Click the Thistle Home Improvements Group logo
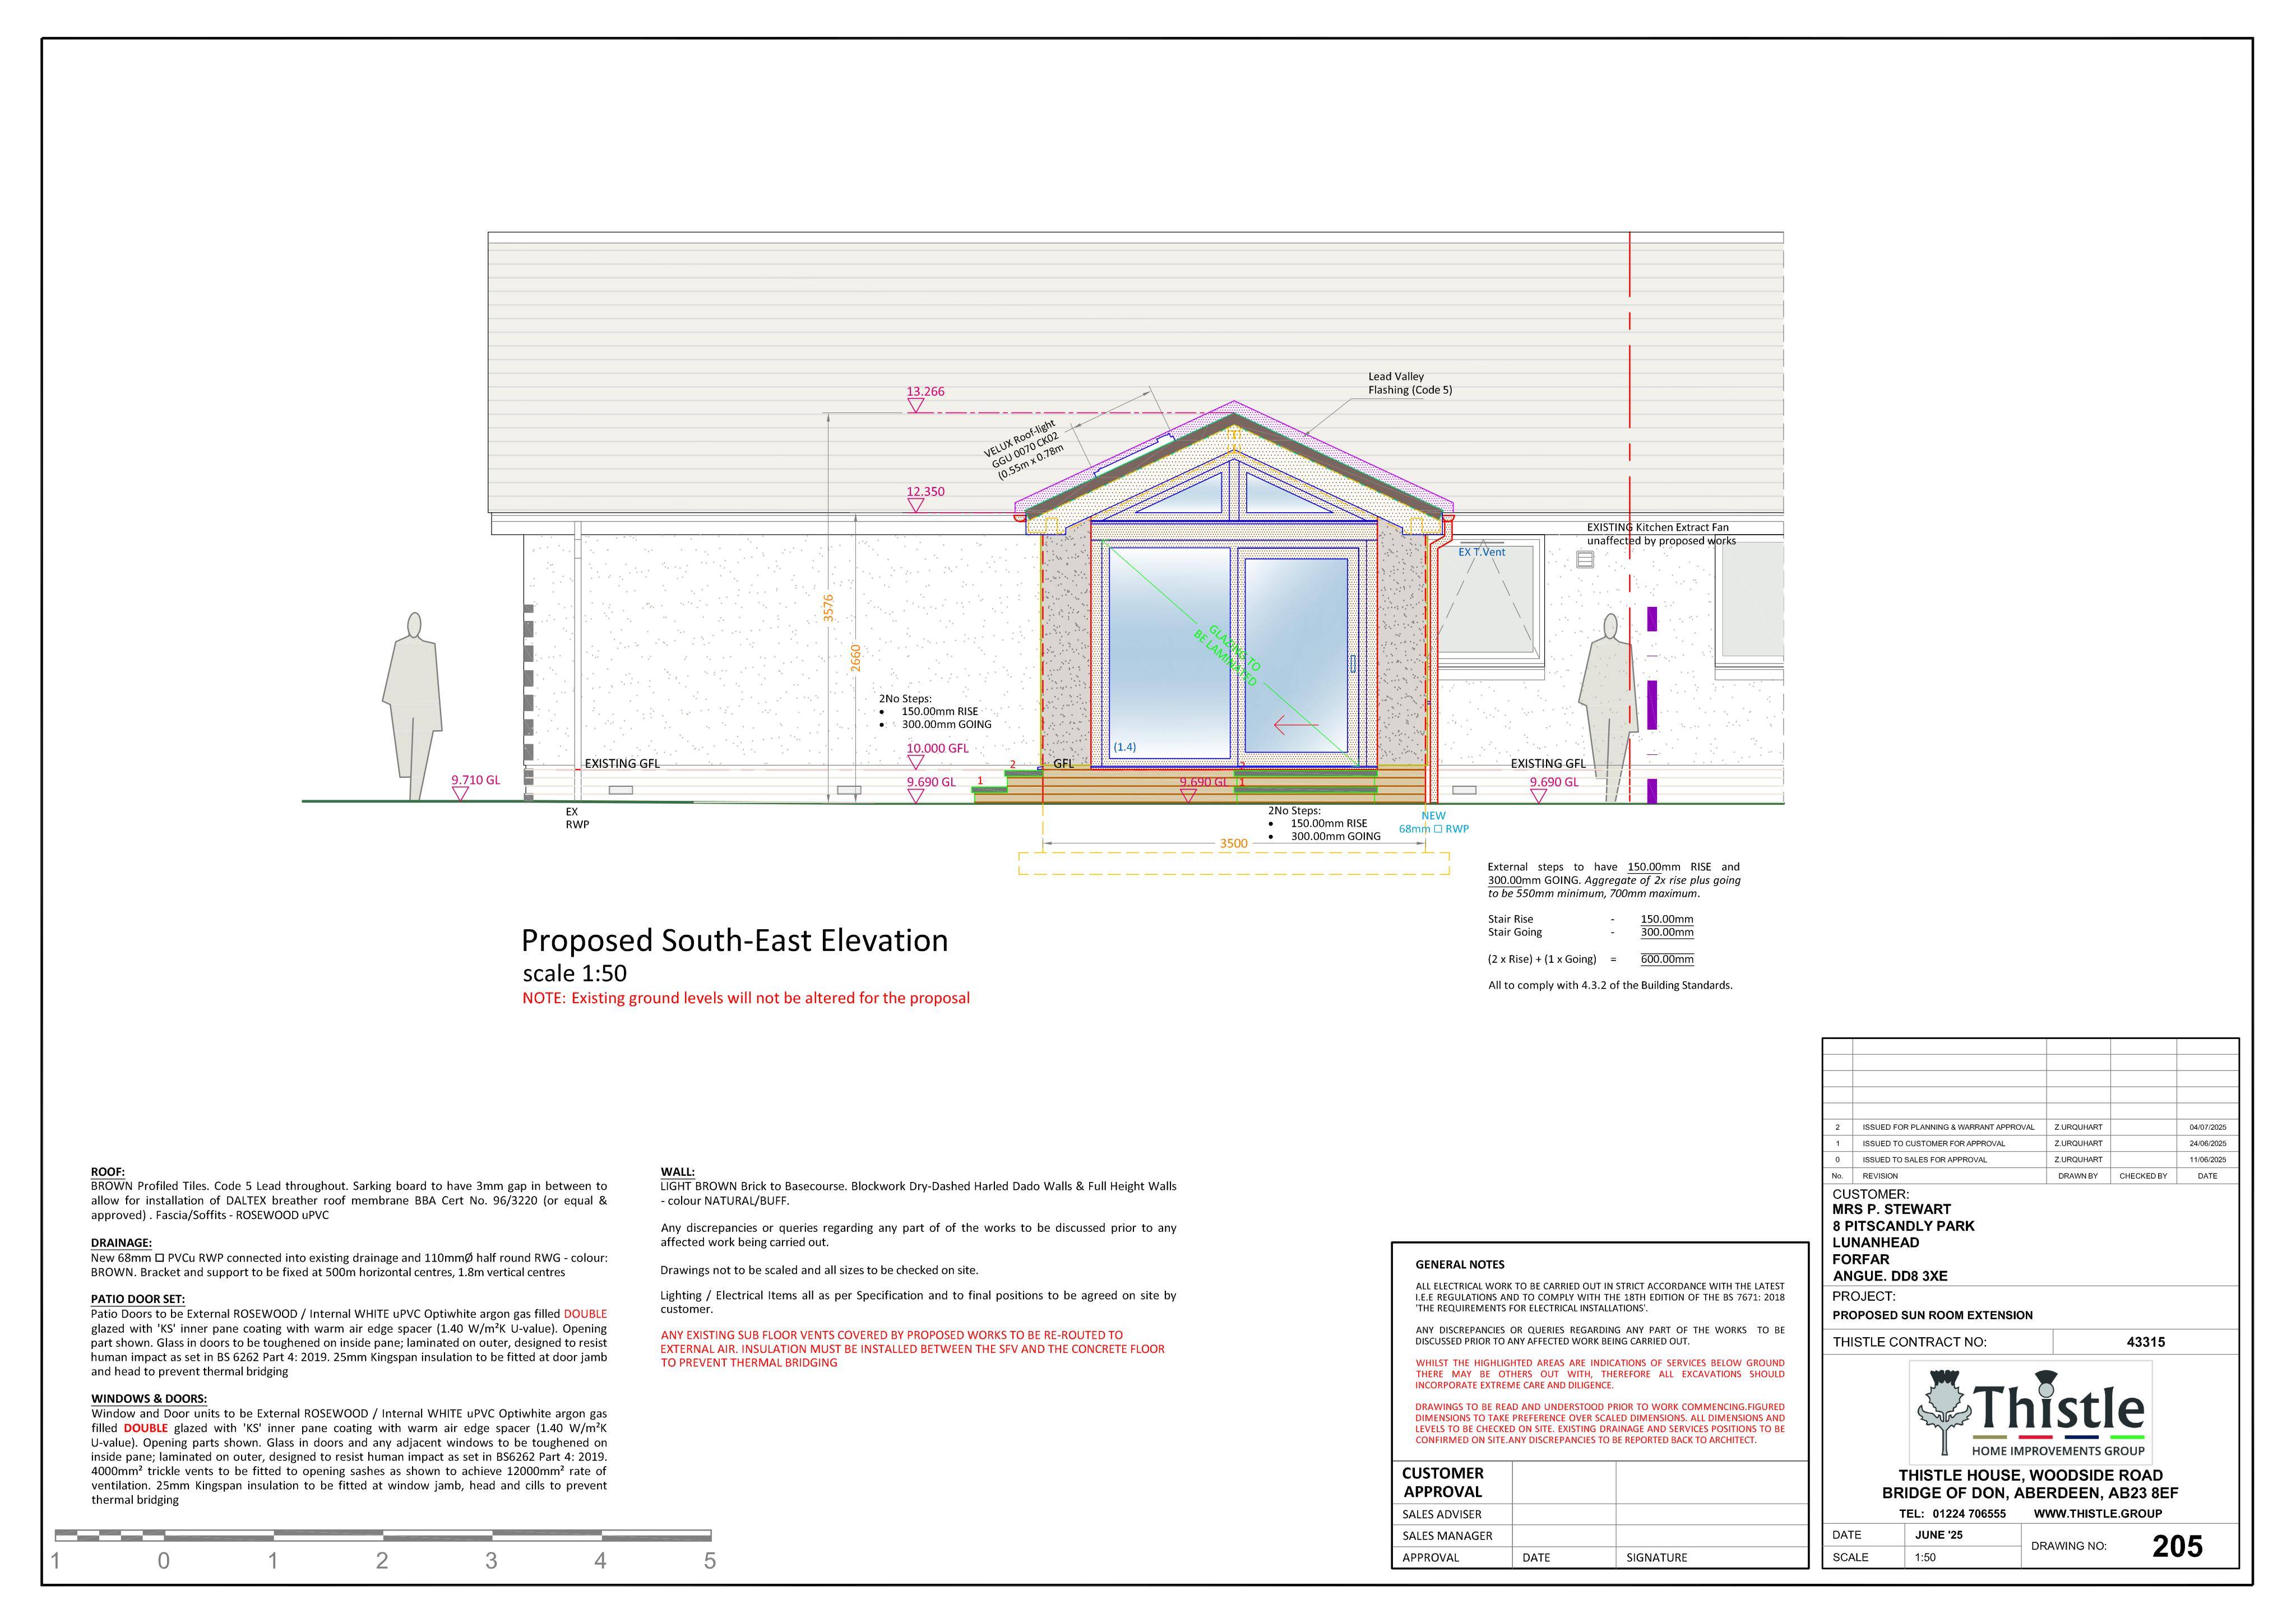 pyautogui.click(x=2030, y=1413)
